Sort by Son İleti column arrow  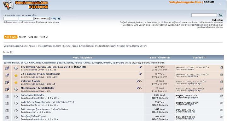205,57
